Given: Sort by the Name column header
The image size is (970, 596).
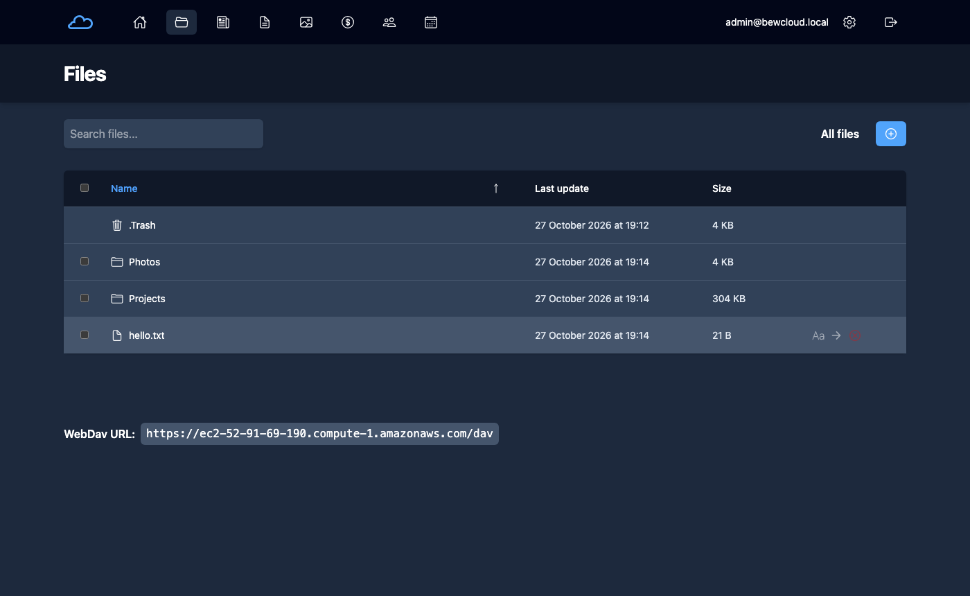Looking at the screenshot, I should (x=124, y=189).
